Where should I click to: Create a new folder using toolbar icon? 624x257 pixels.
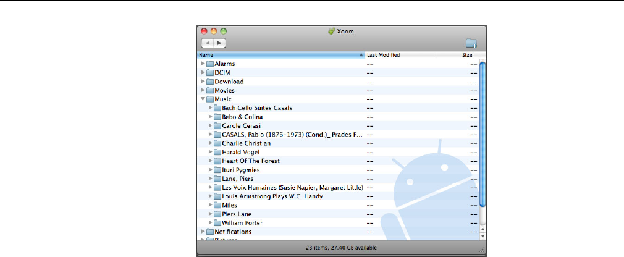click(x=471, y=43)
